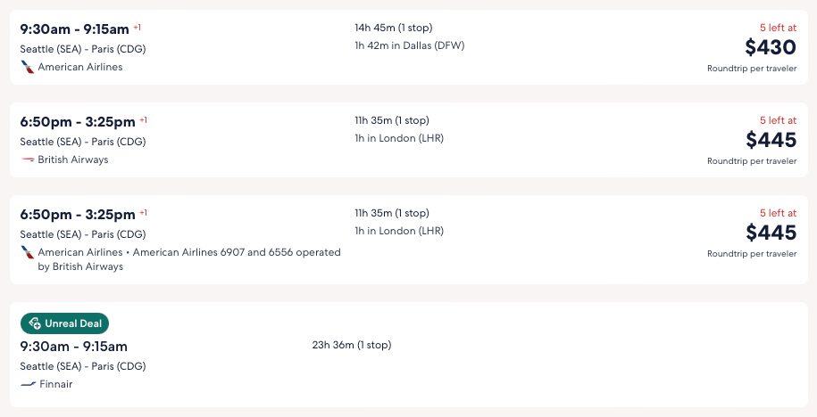817x417 pixels.
Task: Open the 9:30am - 9:15am American Airlines flight
Action: tap(75, 29)
